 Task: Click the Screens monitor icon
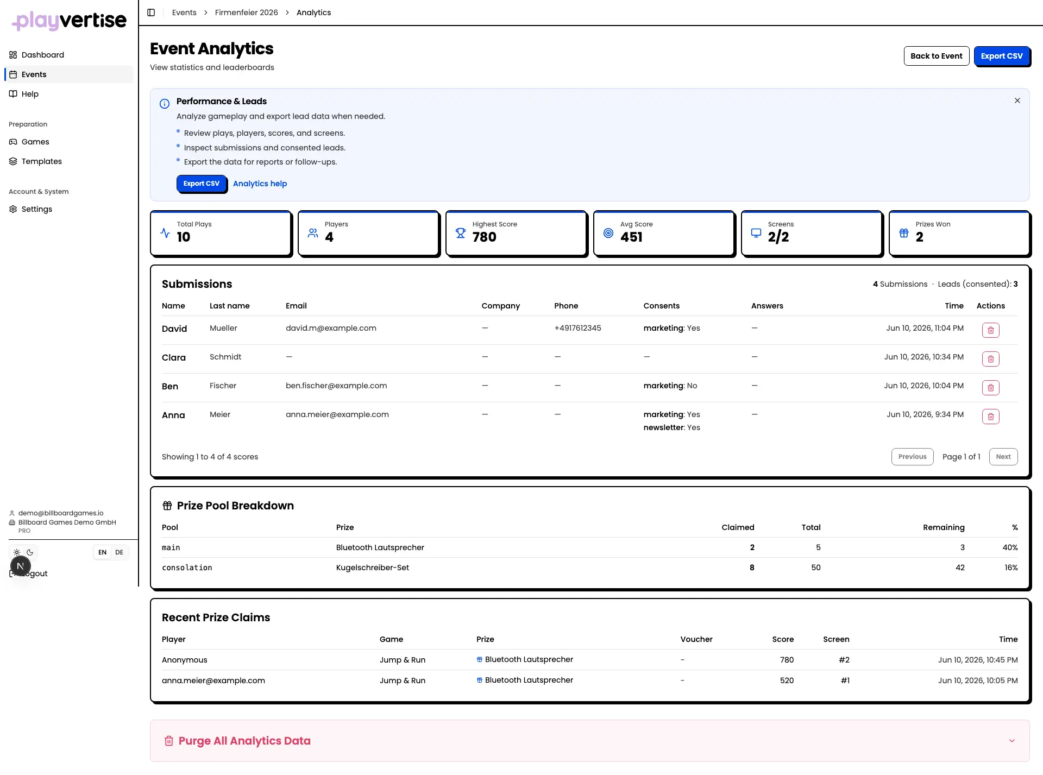(756, 233)
